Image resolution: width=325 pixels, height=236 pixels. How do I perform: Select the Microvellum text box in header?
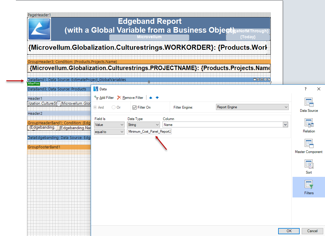pyautogui.click(x=149, y=37)
